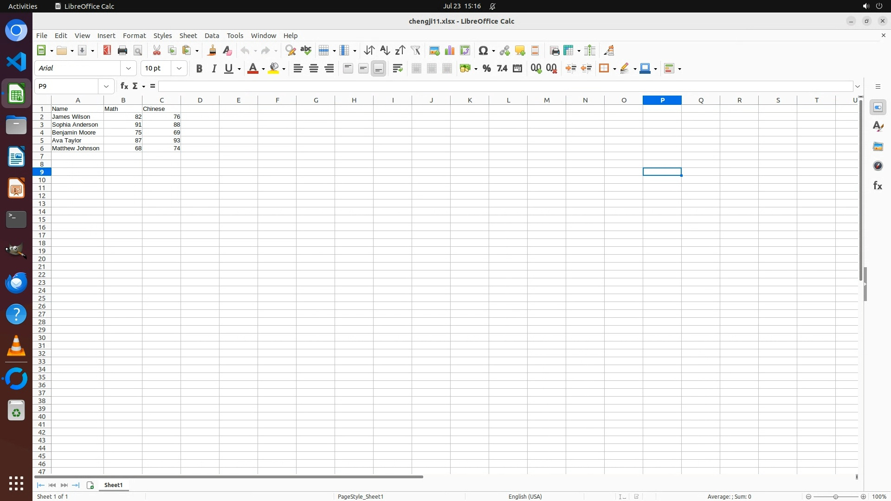Click the Clone Formatting paintbrush icon
The height and width of the screenshot is (501, 891).
point(212,51)
